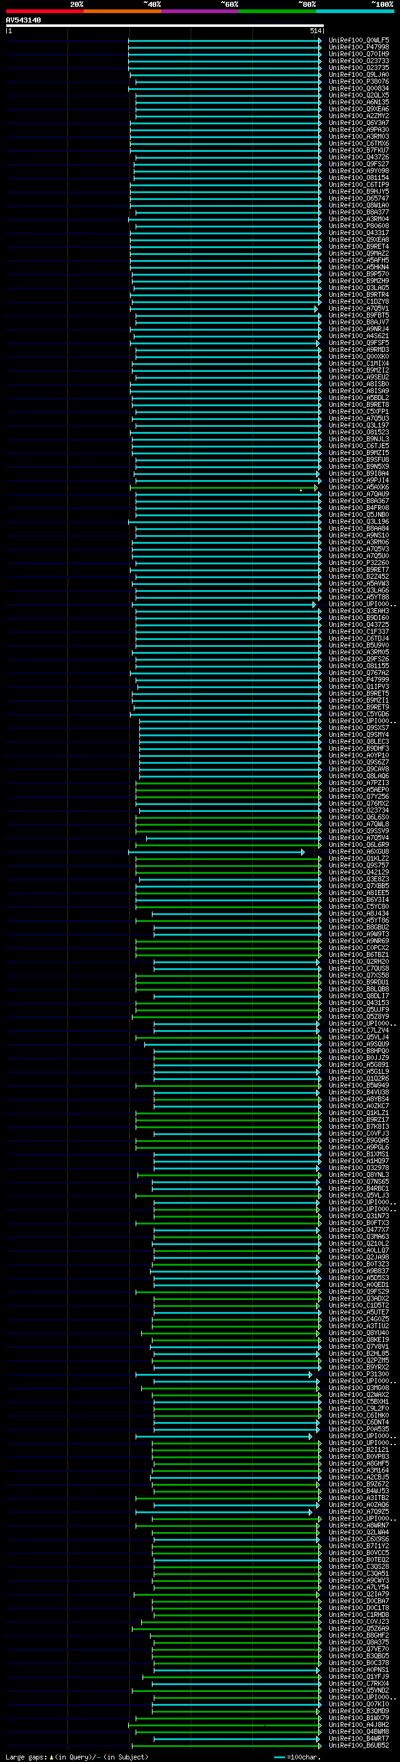Open hit UniRef100_Q0WLF5

point(359,41)
